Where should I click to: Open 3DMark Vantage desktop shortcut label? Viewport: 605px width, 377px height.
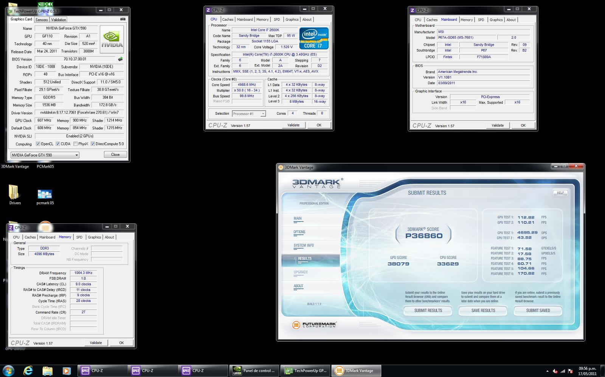tap(15, 166)
